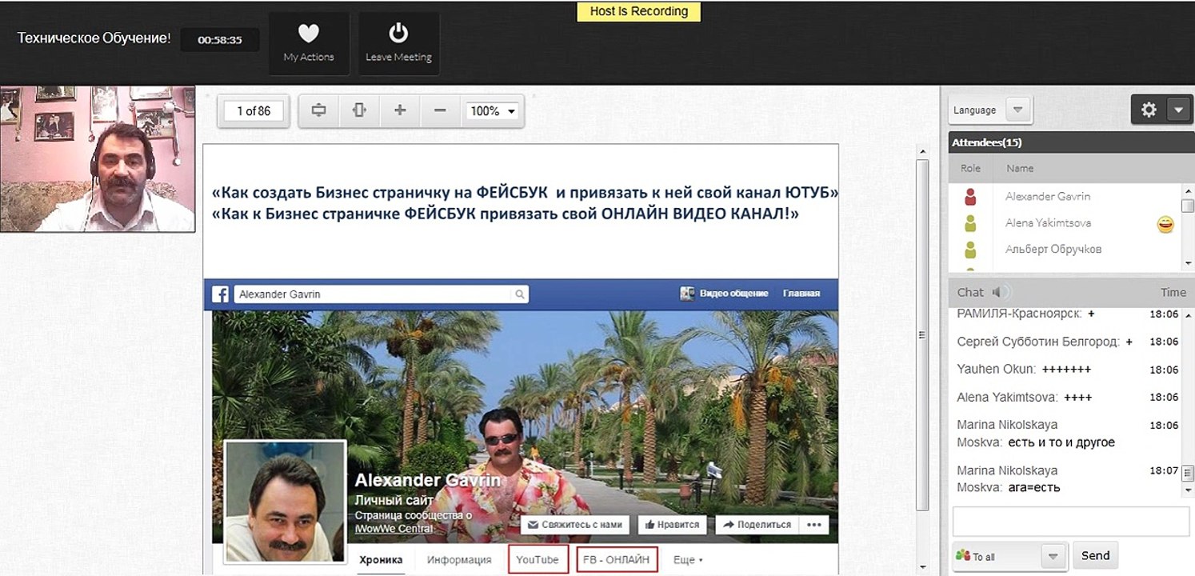Click the presenter webcam video thumbnail
This screenshot has height=576, width=1195.
coord(98,159)
